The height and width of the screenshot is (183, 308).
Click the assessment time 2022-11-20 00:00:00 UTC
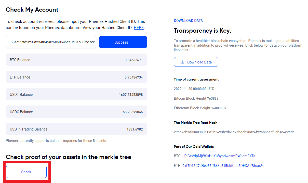(194, 89)
